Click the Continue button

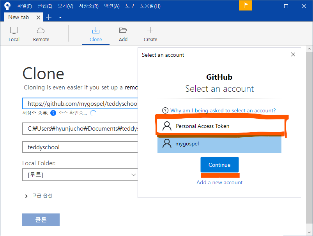(x=219, y=165)
